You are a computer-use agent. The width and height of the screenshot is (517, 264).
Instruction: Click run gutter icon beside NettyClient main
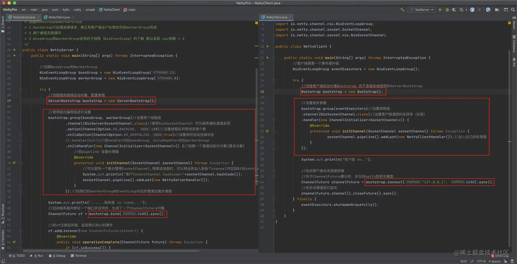(268, 58)
